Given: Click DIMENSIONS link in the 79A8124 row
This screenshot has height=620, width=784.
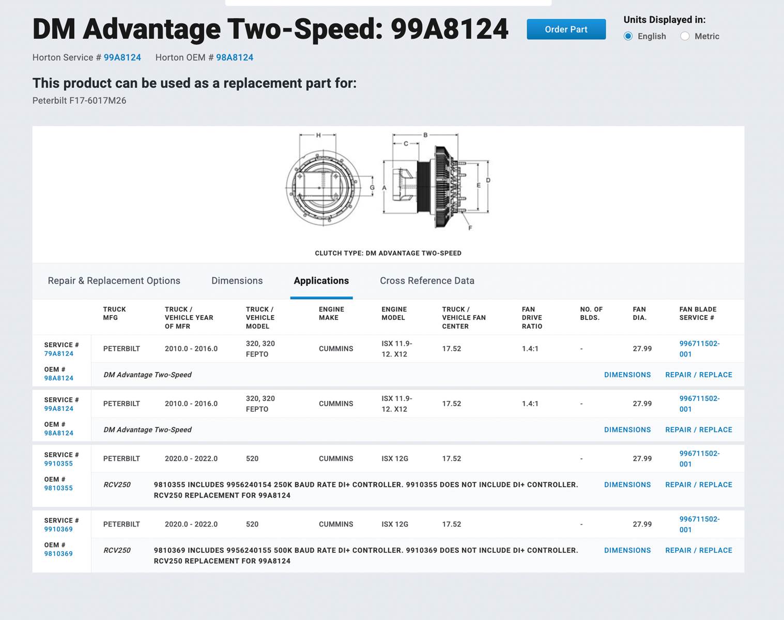Looking at the screenshot, I should tap(627, 375).
